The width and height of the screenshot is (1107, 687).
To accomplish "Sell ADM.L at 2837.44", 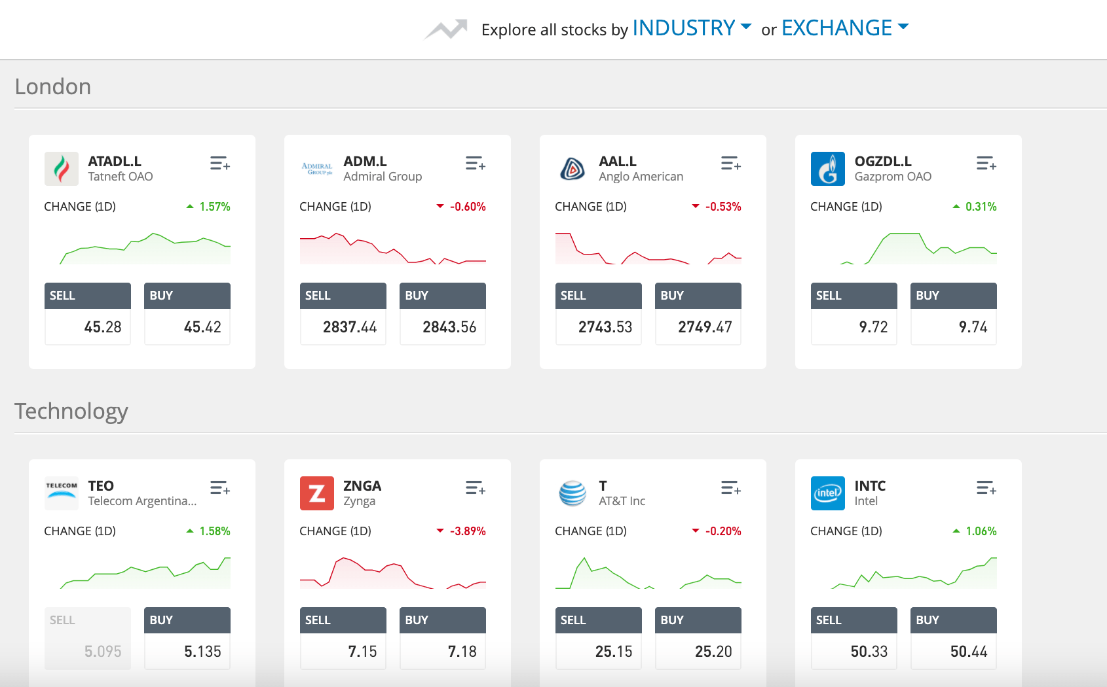I will pyautogui.click(x=343, y=313).
